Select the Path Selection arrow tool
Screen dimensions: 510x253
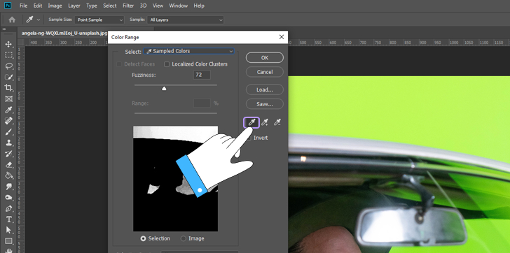point(9,230)
